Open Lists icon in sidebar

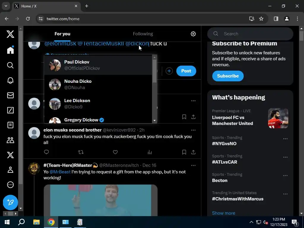[x=10, y=125]
